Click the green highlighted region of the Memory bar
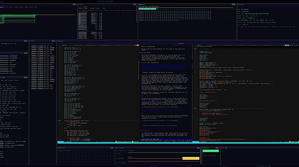This screenshot has height=167, width=299. (x=147, y=9)
